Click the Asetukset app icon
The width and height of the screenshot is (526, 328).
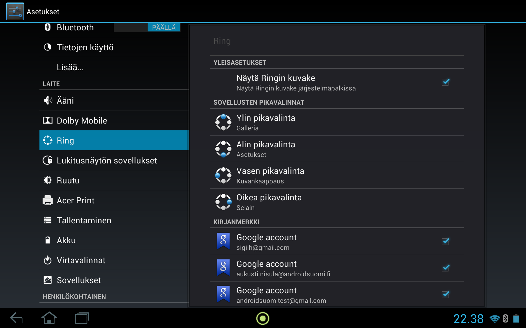tap(15, 11)
